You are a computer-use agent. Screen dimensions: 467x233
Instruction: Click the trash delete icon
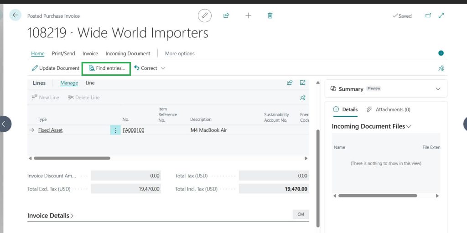tap(270, 16)
